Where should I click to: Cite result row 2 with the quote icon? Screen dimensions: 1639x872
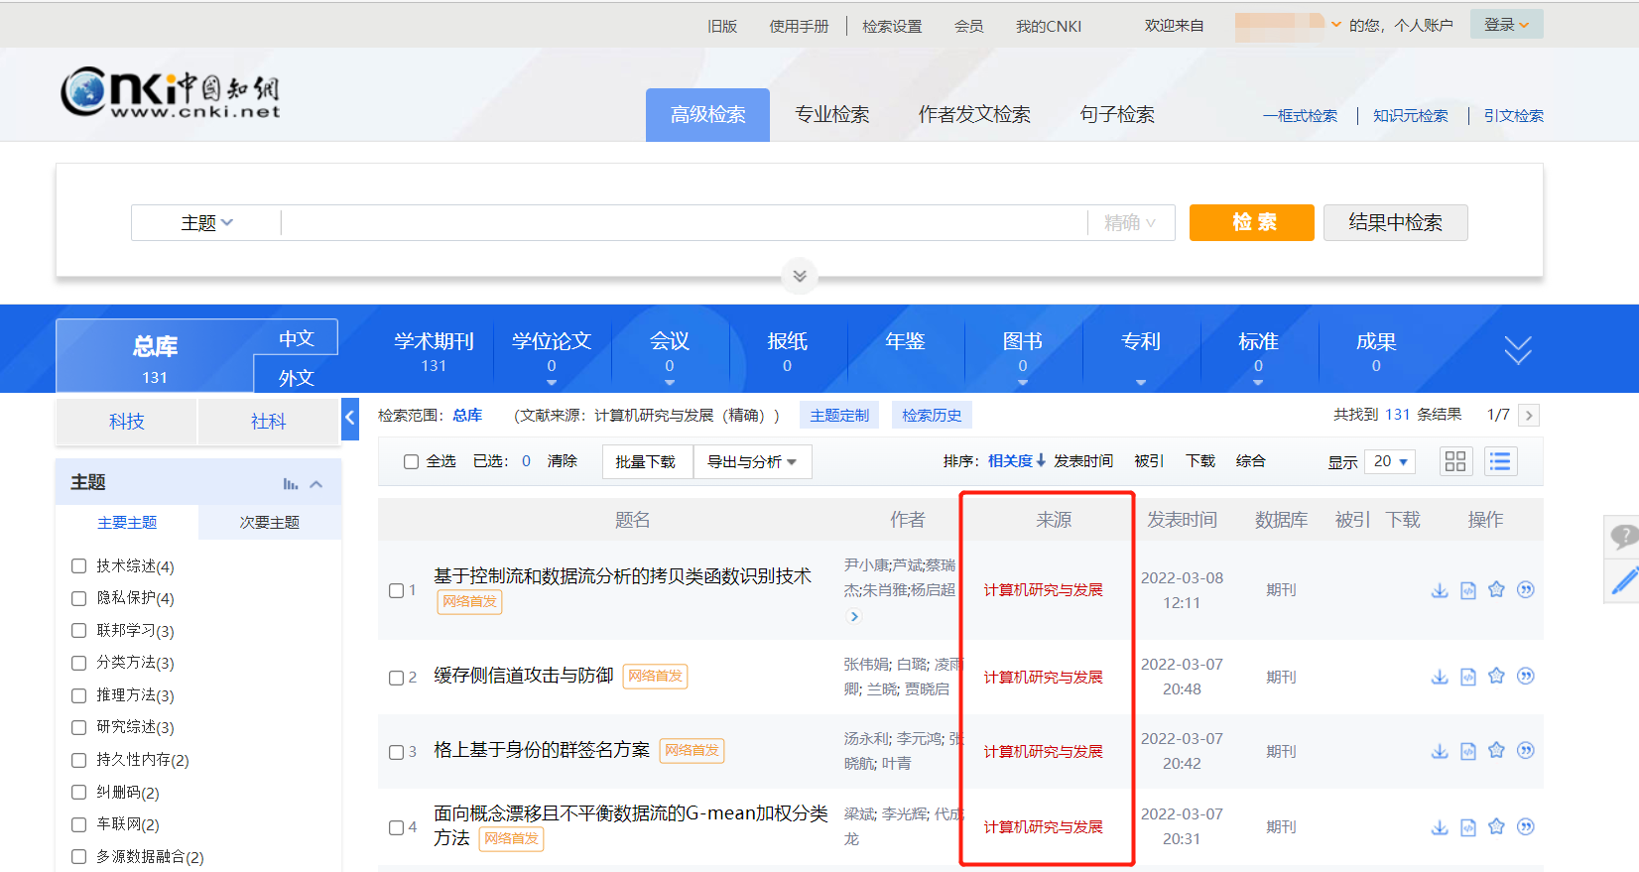click(x=1526, y=676)
